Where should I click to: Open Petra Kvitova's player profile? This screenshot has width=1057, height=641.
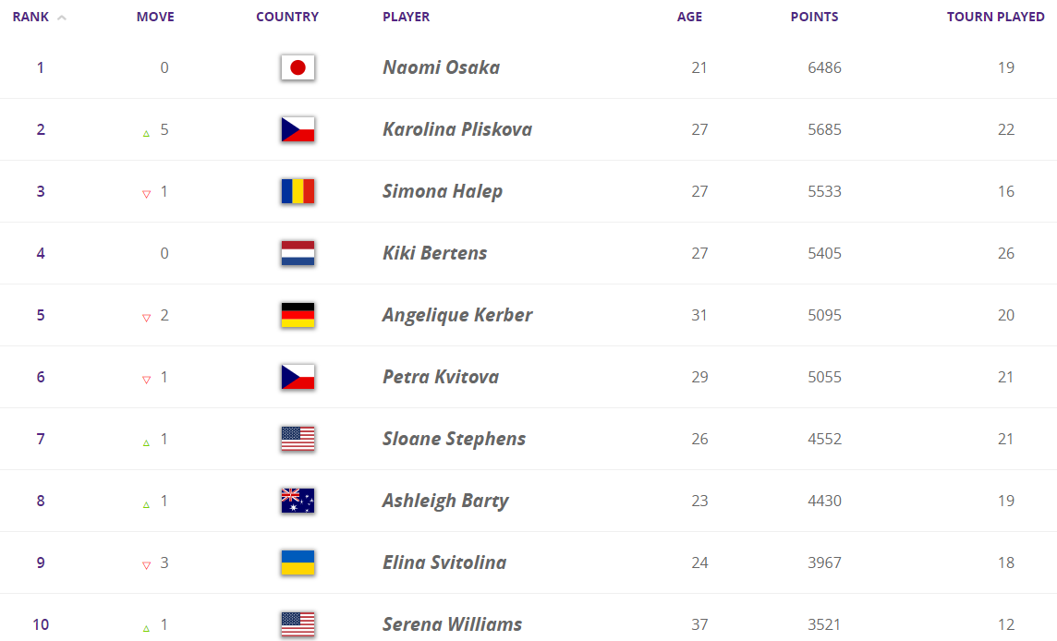pyautogui.click(x=441, y=377)
